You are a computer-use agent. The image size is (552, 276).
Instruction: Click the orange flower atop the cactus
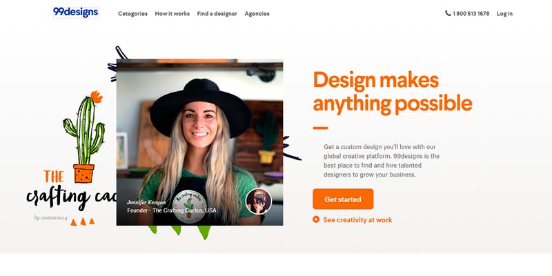click(x=96, y=97)
